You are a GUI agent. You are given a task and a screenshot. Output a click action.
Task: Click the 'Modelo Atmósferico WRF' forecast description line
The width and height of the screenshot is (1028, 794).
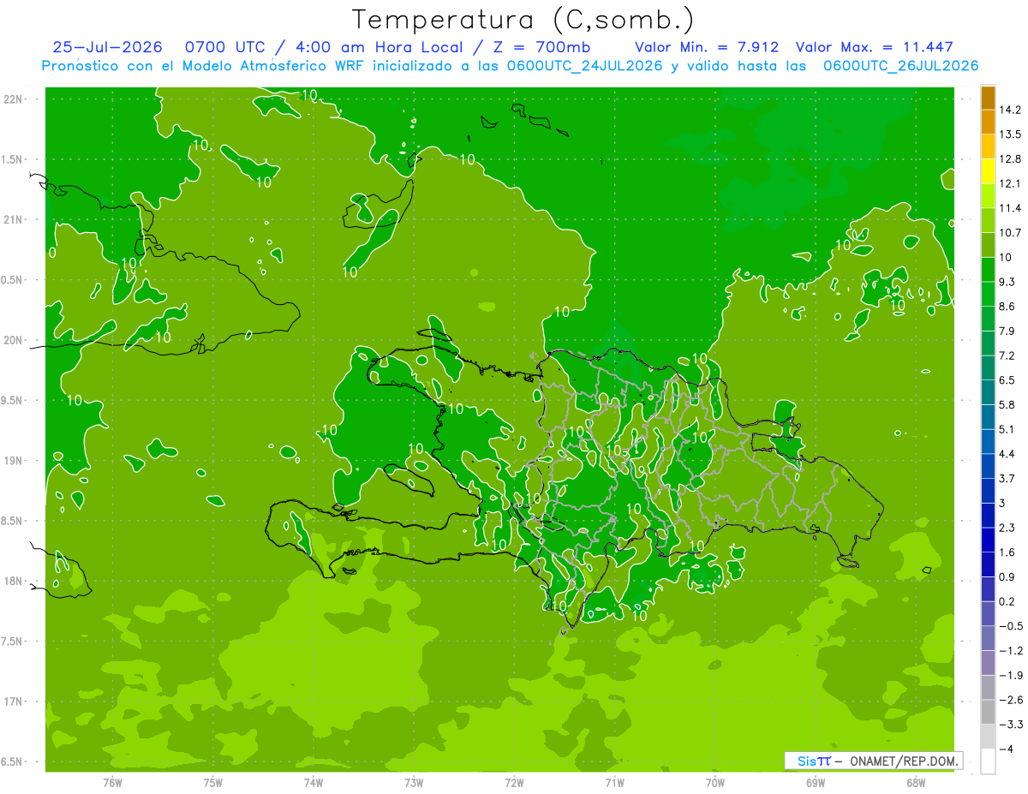pos(510,66)
